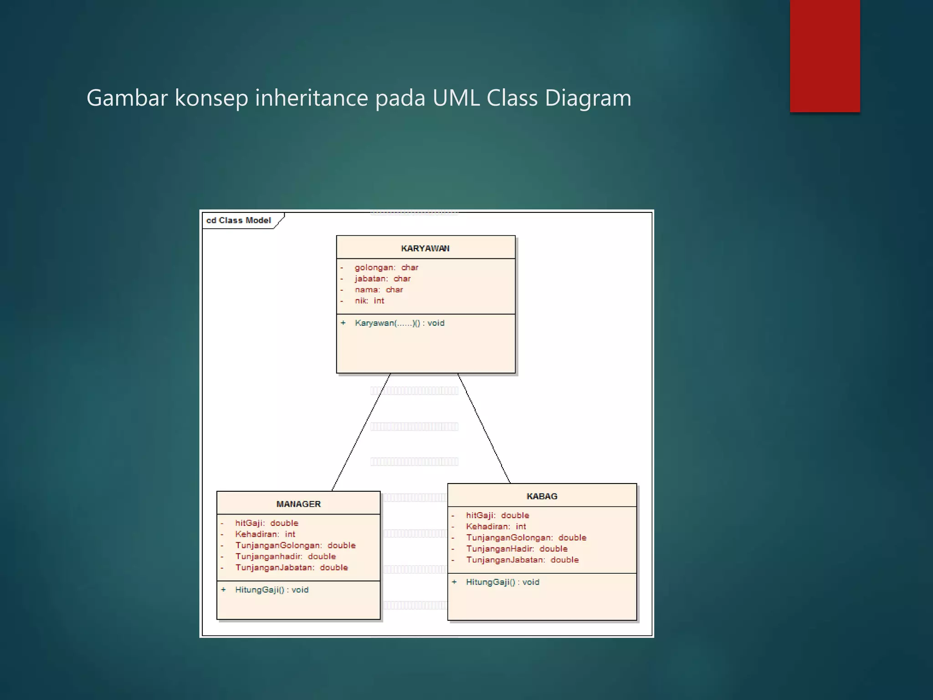933x700 pixels.
Task: Click KABAG's HitungGaji() : void method
Action: [x=502, y=582]
